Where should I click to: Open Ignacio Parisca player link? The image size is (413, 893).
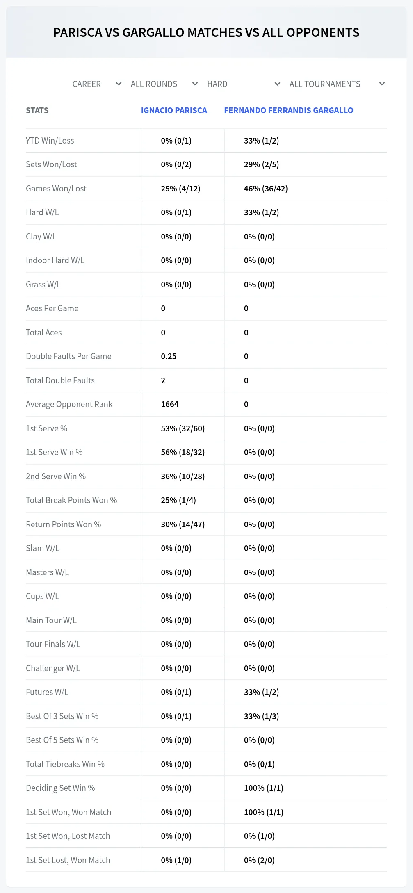174,110
